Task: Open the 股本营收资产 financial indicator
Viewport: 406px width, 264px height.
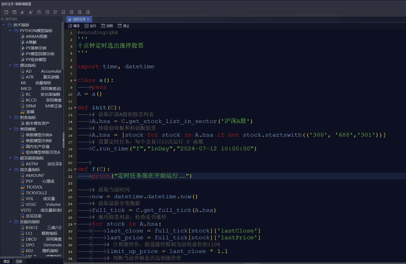Action: pos(35,123)
